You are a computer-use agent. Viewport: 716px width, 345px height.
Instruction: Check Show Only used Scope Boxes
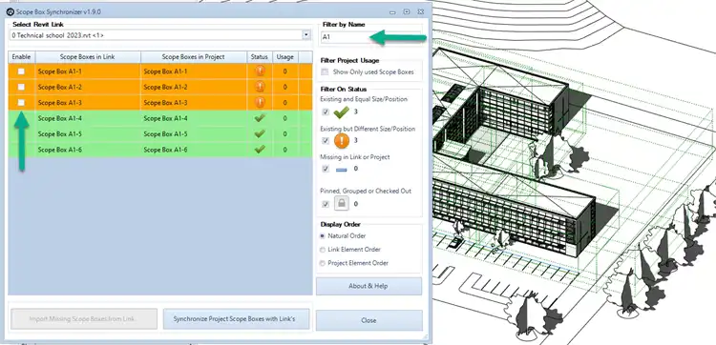(x=325, y=72)
